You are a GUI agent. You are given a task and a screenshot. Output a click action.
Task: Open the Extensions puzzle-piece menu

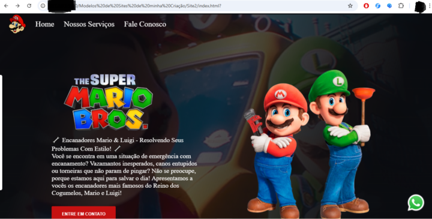click(401, 5)
